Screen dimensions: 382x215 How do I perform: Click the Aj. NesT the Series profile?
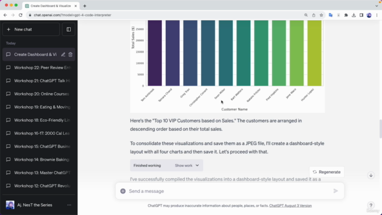coord(35,205)
